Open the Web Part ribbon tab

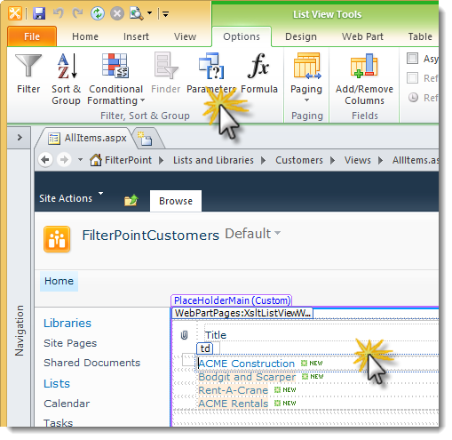[362, 36]
